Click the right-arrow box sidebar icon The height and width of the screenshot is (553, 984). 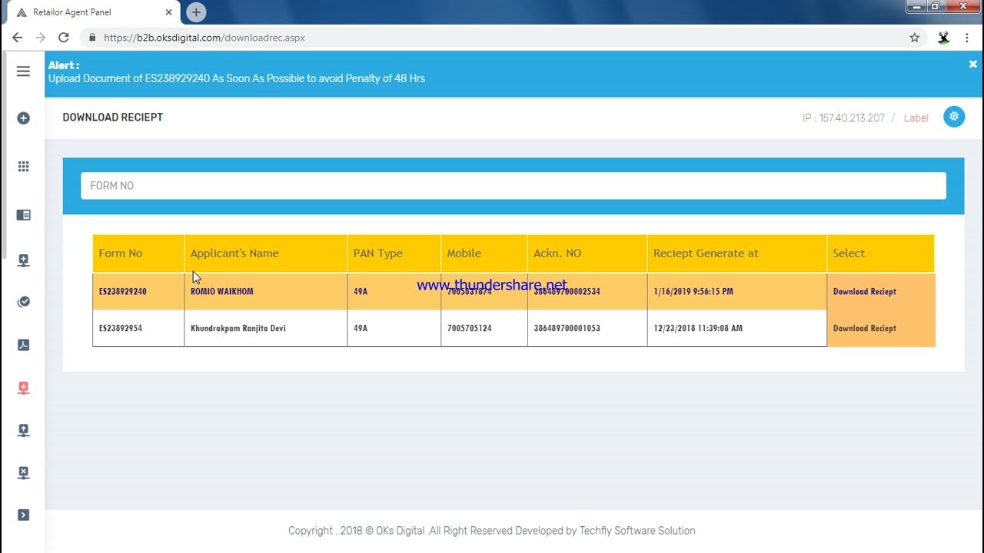[x=23, y=515]
